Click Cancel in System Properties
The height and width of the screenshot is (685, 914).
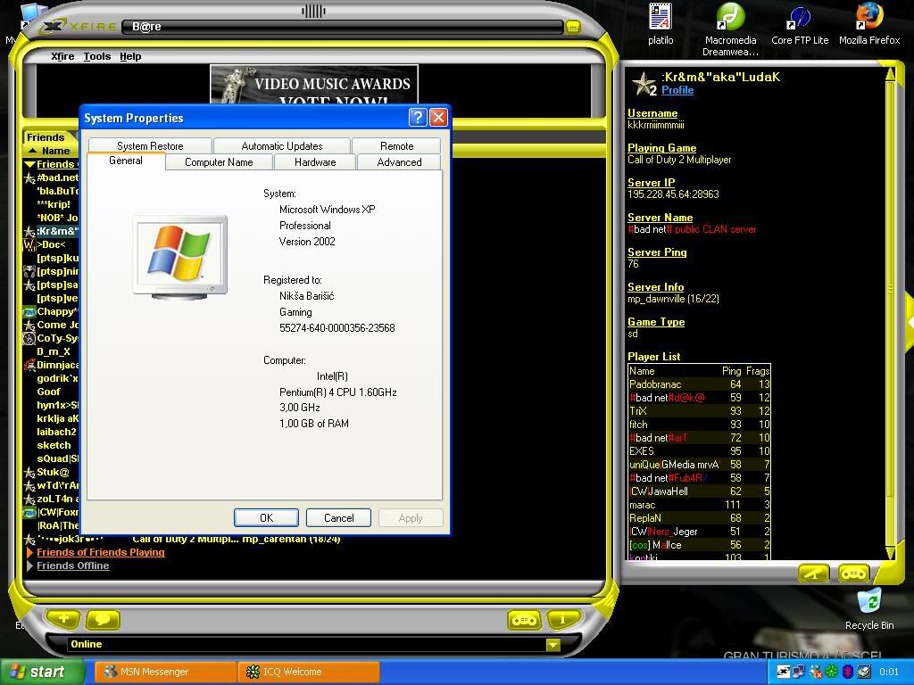tap(338, 518)
